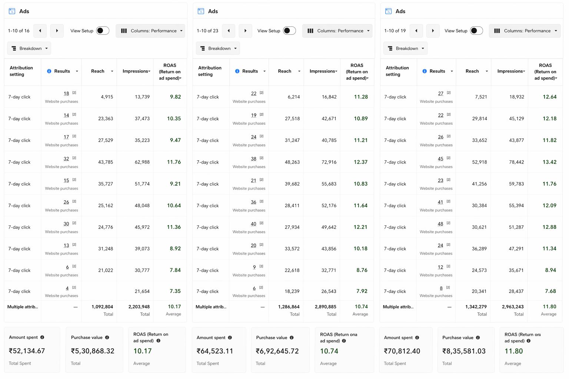Click the Attribution setting header in 1-10 of 19 panel
569x379 pixels.
click(x=397, y=71)
